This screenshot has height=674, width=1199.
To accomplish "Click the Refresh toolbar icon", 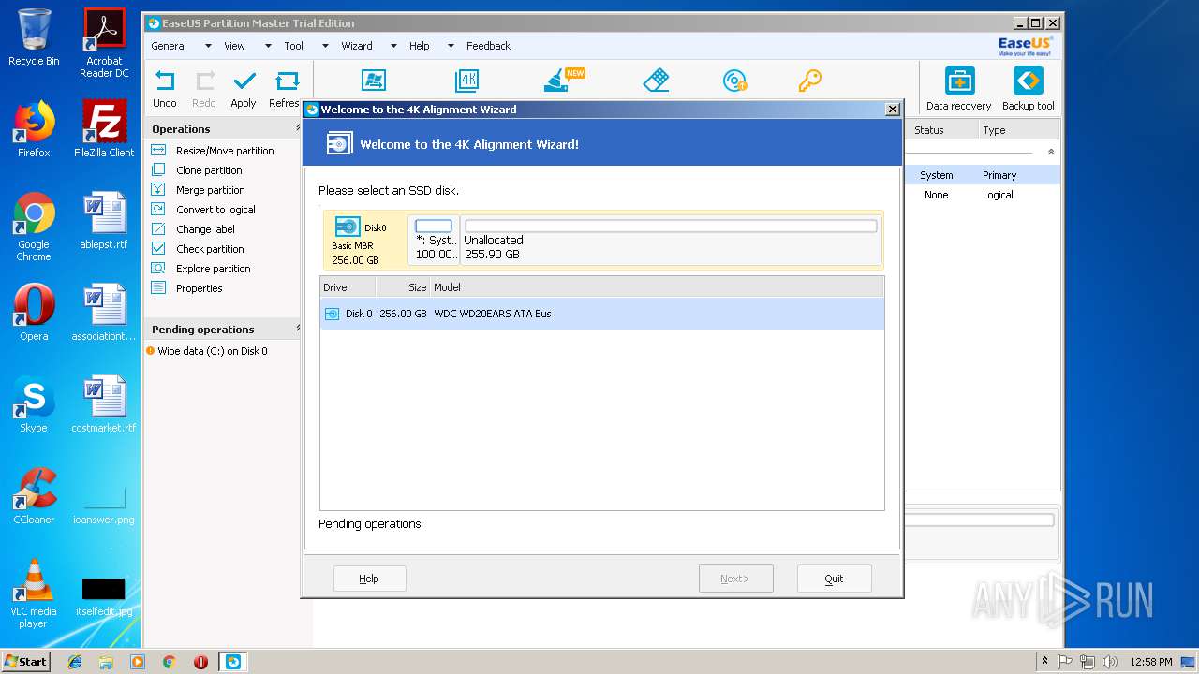I will point(287,81).
